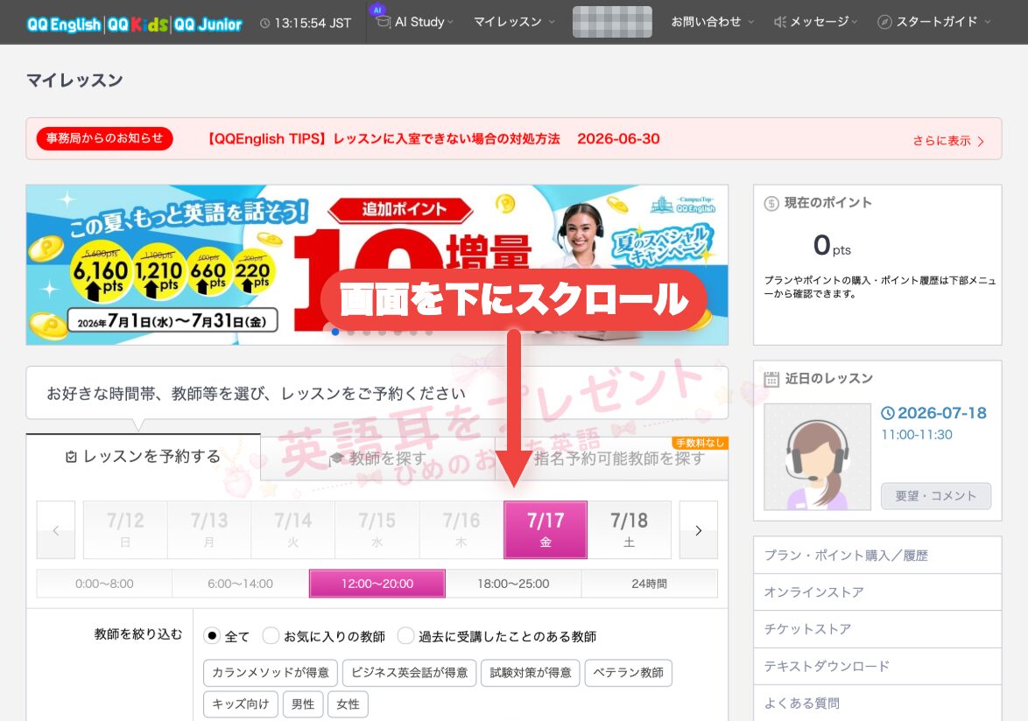Click the QQ Kids logo
Screen dimensions: 1028x721
137,24
